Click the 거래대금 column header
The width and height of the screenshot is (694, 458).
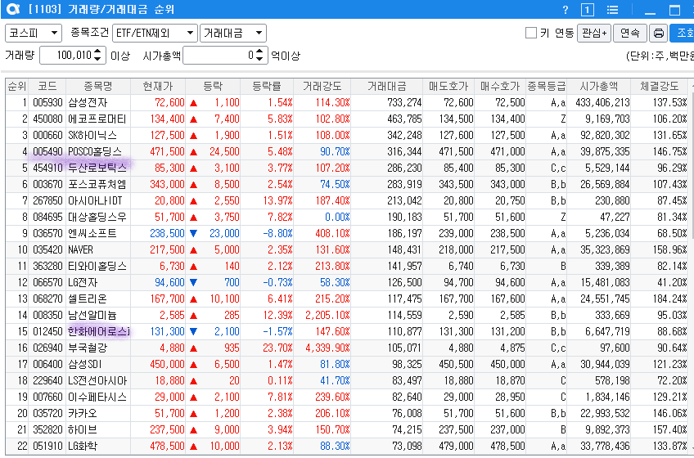click(x=387, y=87)
